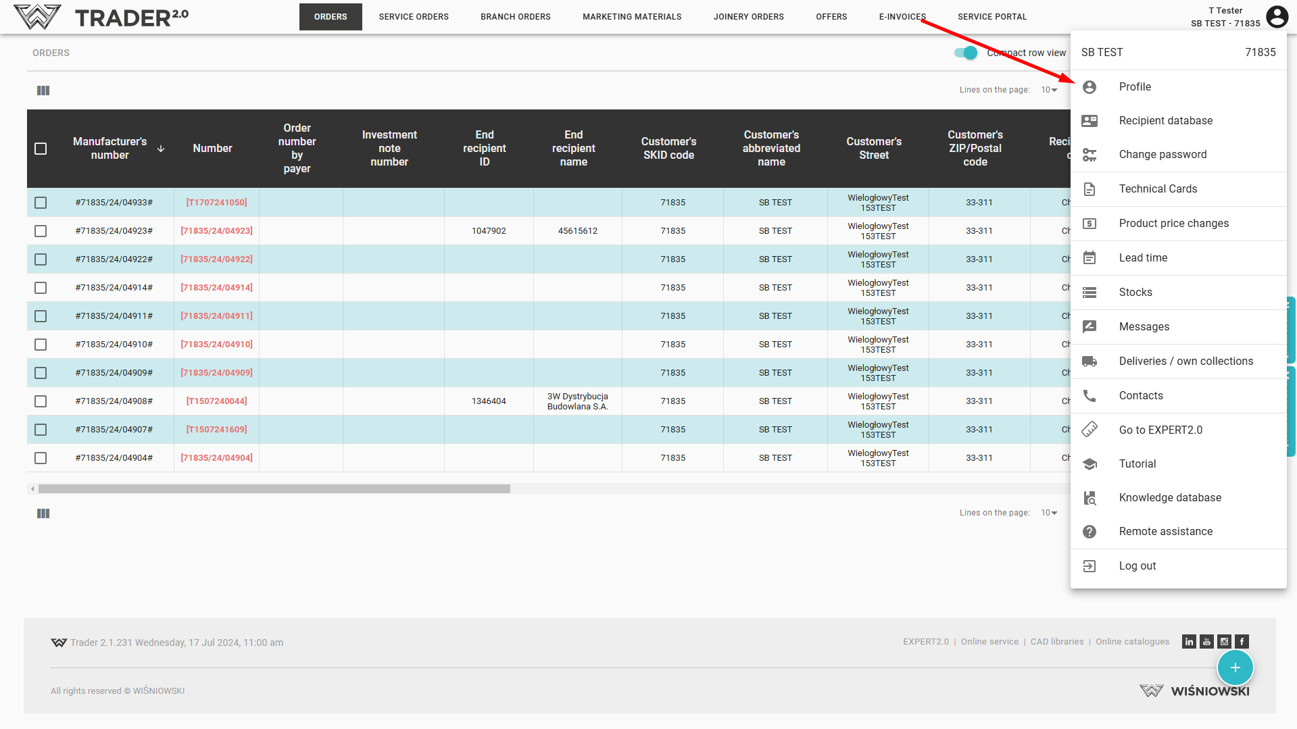Switch to the Service Orders tab
The width and height of the screenshot is (1297, 729).
(x=414, y=17)
